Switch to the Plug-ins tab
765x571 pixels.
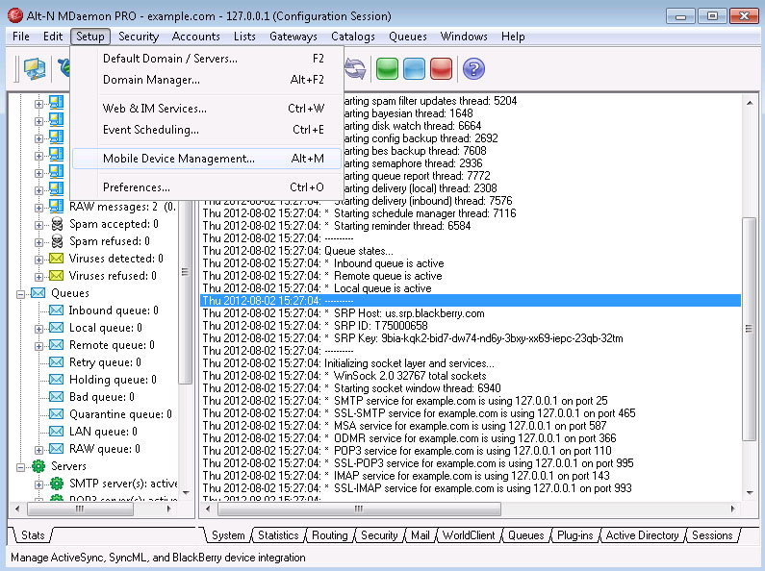tap(574, 535)
